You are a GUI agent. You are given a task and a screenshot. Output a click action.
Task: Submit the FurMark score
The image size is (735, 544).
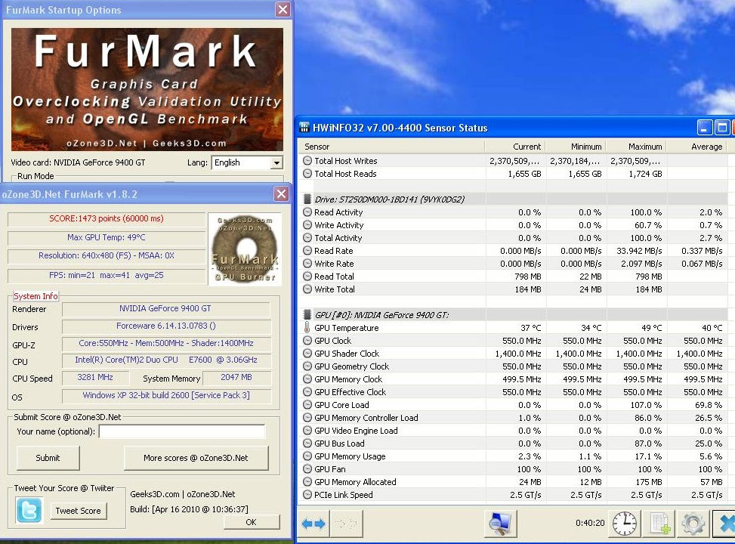tap(48, 458)
